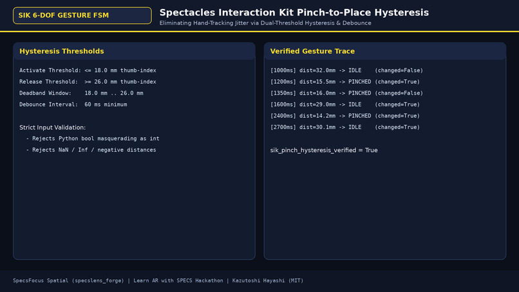Viewport: 519px width, 292px height.
Task: Select the Deadband Window 18.0 mm .. 26.0 mm line
Action: pyautogui.click(x=81, y=93)
